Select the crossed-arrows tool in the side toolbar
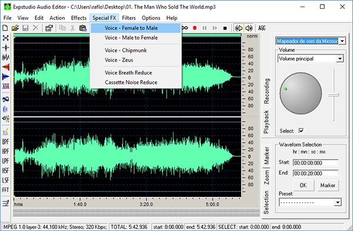353x231 pixels. point(6,38)
